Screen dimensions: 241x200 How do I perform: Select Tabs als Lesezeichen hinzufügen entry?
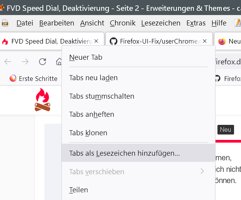coord(124,153)
